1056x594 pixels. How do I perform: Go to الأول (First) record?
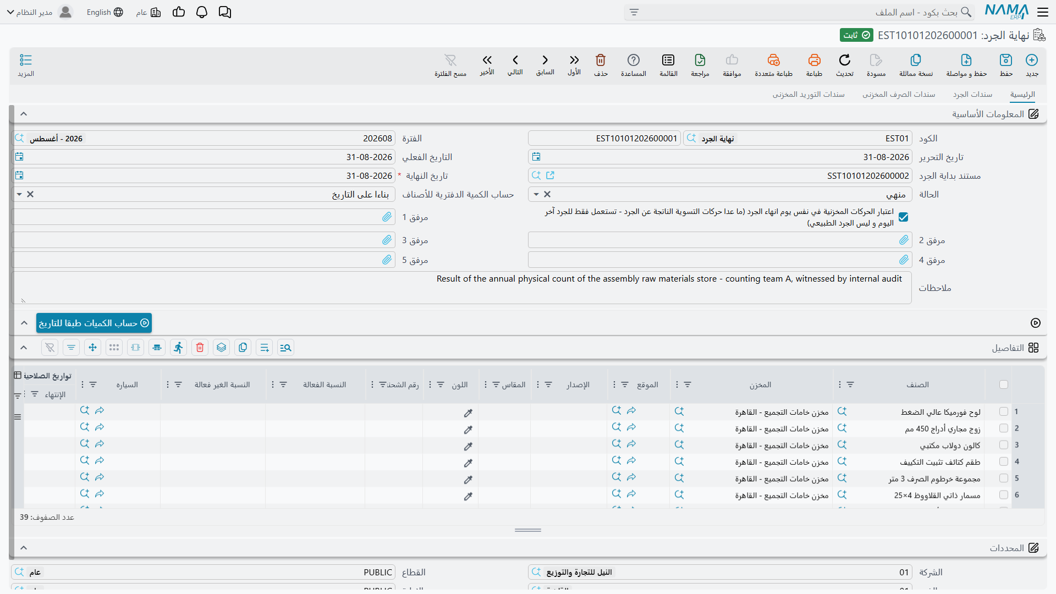(574, 60)
